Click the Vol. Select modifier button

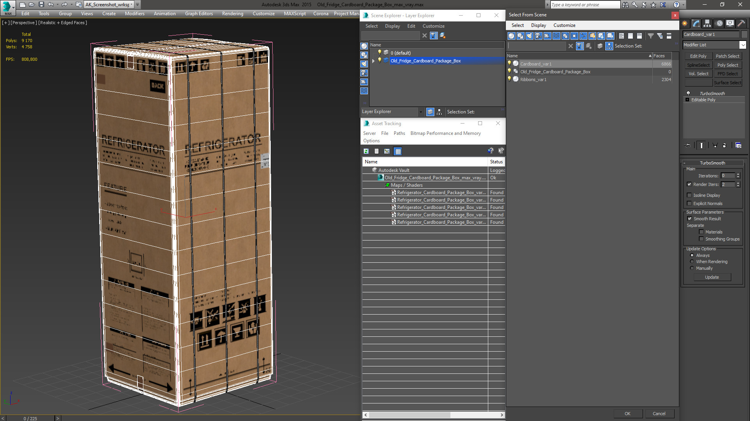[698, 74]
